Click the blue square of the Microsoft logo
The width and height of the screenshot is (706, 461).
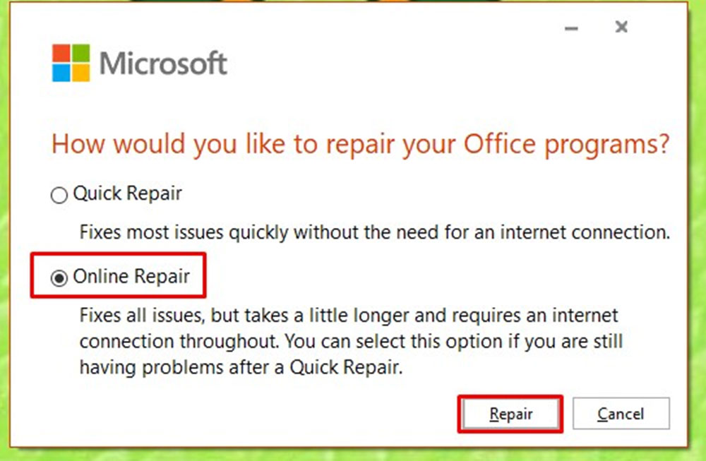(x=61, y=73)
